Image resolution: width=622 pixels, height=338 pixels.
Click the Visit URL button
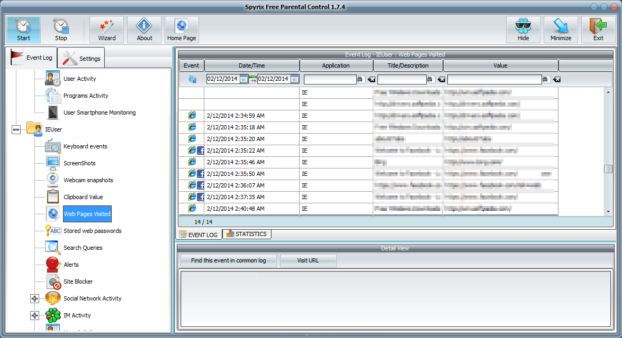[x=308, y=260]
